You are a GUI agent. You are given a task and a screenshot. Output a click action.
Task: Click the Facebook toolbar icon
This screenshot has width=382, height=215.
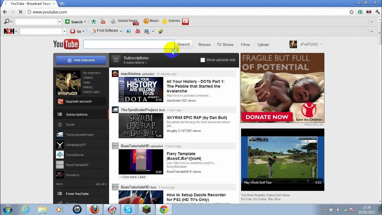(x=129, y=31)
